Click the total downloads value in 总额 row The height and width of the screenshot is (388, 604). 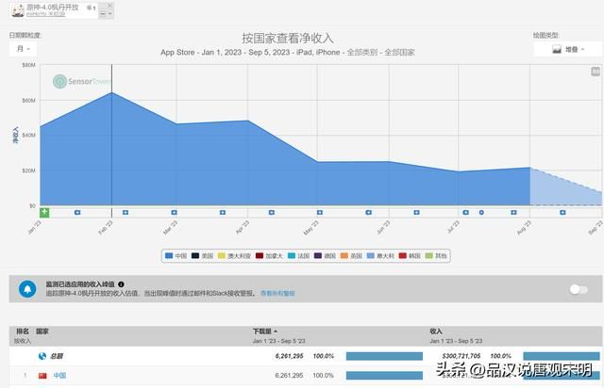pyautogui.click(x=290, y=356)
